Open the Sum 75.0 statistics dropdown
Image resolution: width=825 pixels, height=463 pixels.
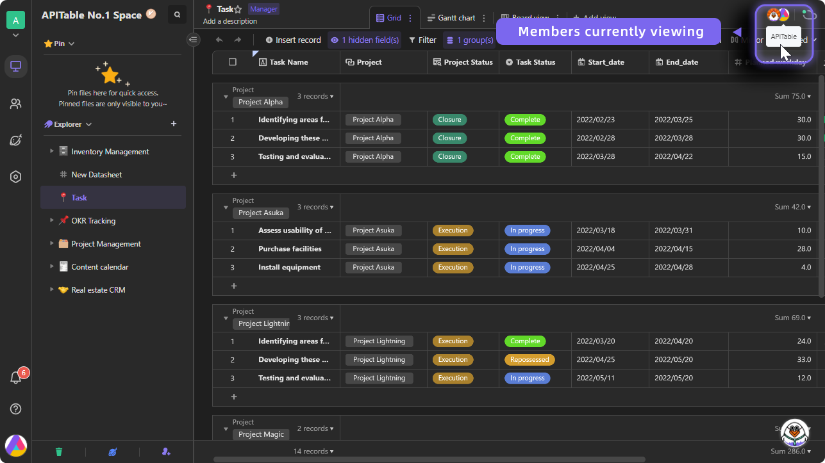(792, 96)
